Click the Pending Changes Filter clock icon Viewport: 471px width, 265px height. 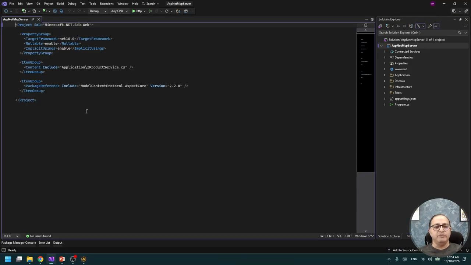click(x=387, y=26)
